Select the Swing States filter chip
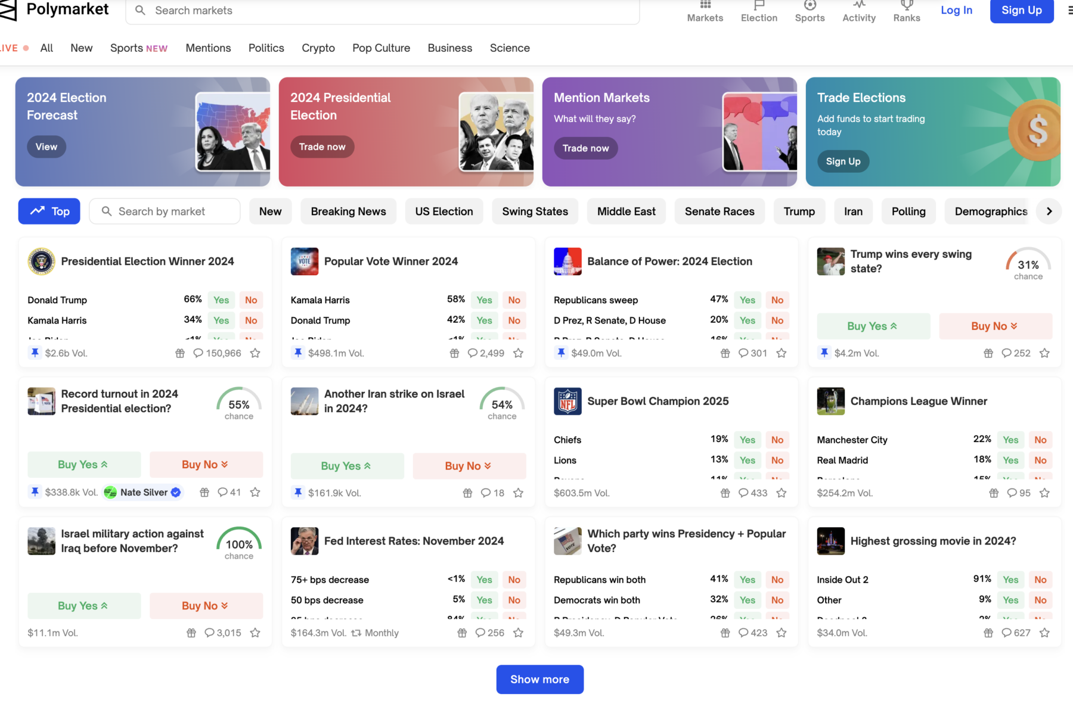 (x=535, y=211)
